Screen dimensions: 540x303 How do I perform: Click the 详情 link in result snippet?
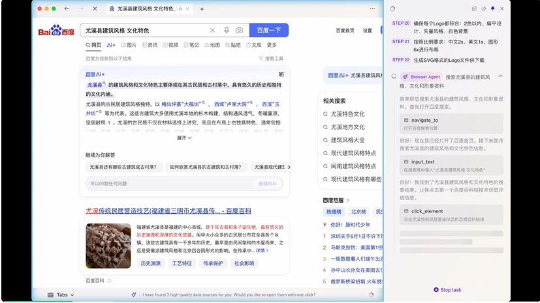point(262,250)
